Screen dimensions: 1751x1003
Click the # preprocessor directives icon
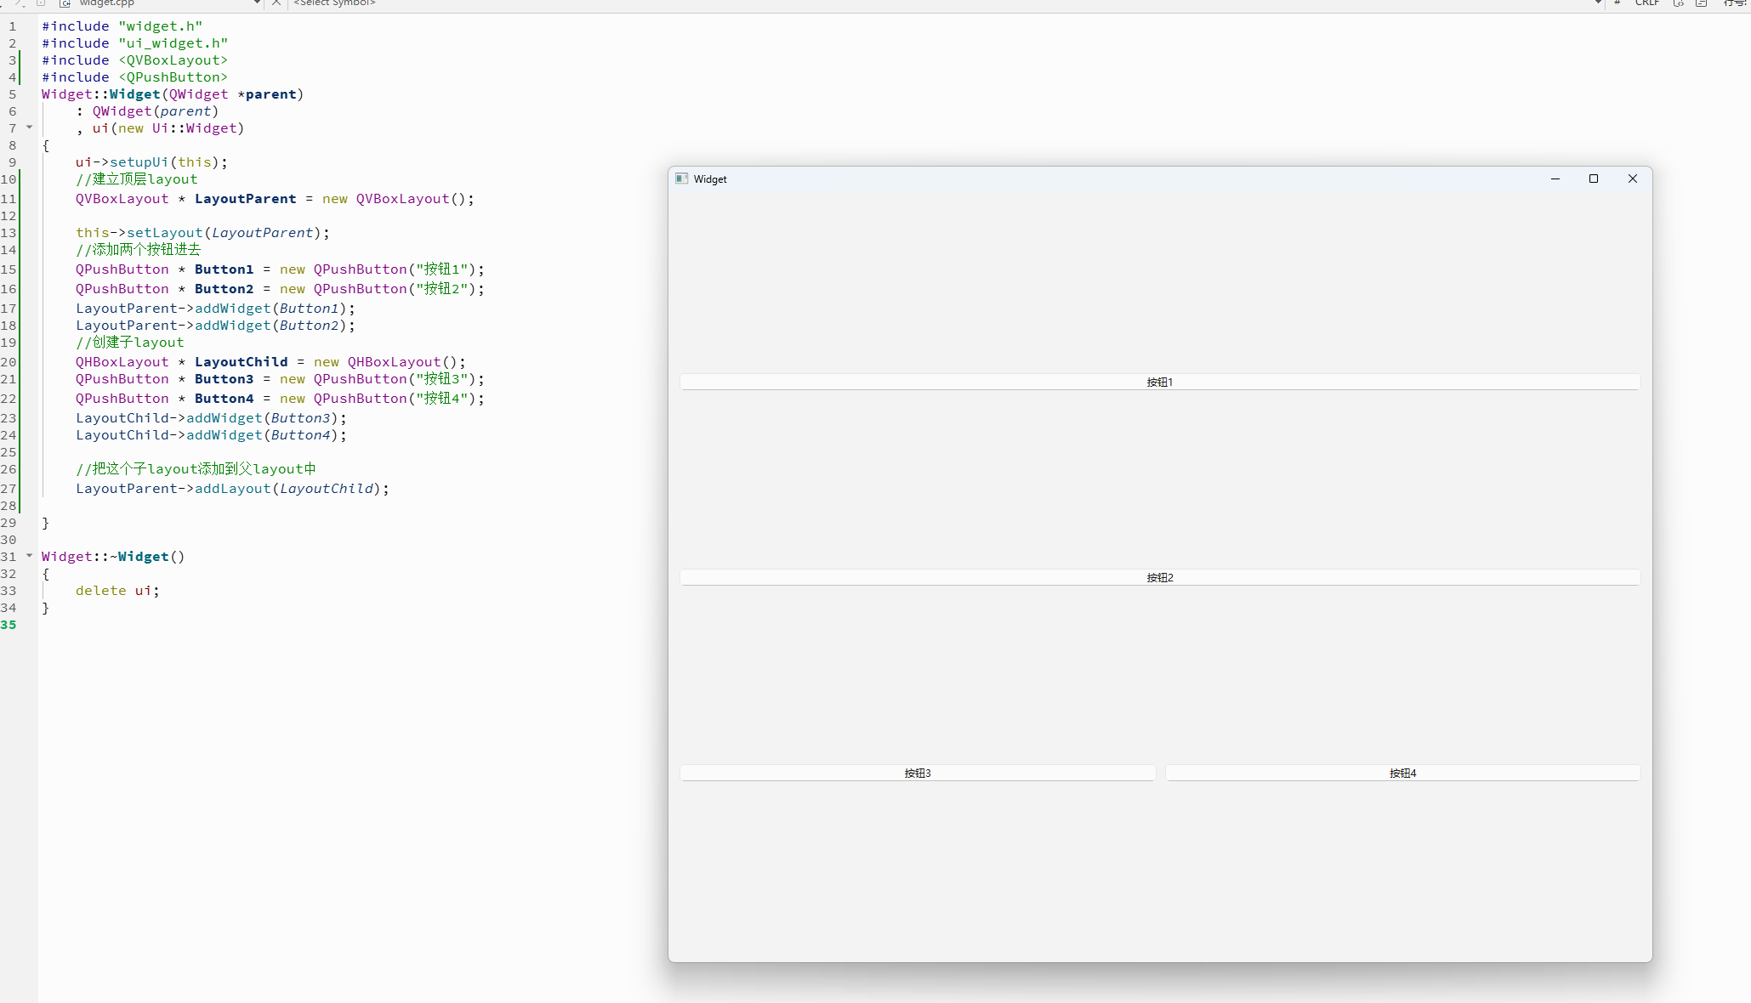1617,3
